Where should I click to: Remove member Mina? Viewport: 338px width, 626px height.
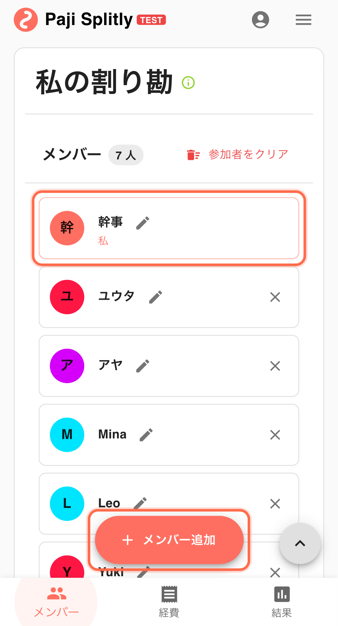point(275,435)
